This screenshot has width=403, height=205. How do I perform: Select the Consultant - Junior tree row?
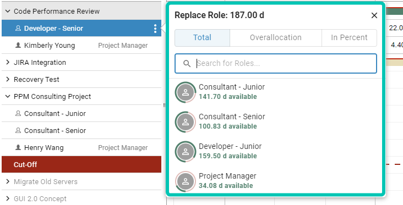pyautogui.click(x=81, y=113)
